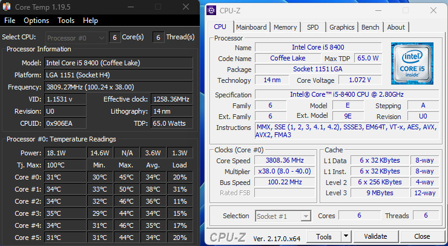Open the File menu in Core Temp
The height and width of the screenshot is (246, 448).
[10, 21]
